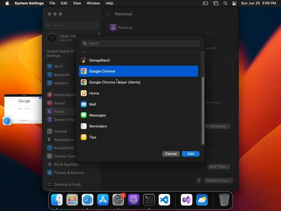This screenshot has width=281, height=211.
Task: Open the Edit menu
Action: (x=64, y=3)
